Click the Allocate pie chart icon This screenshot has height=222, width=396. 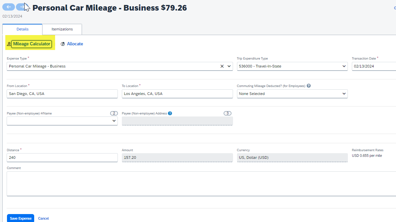[63, 44]
